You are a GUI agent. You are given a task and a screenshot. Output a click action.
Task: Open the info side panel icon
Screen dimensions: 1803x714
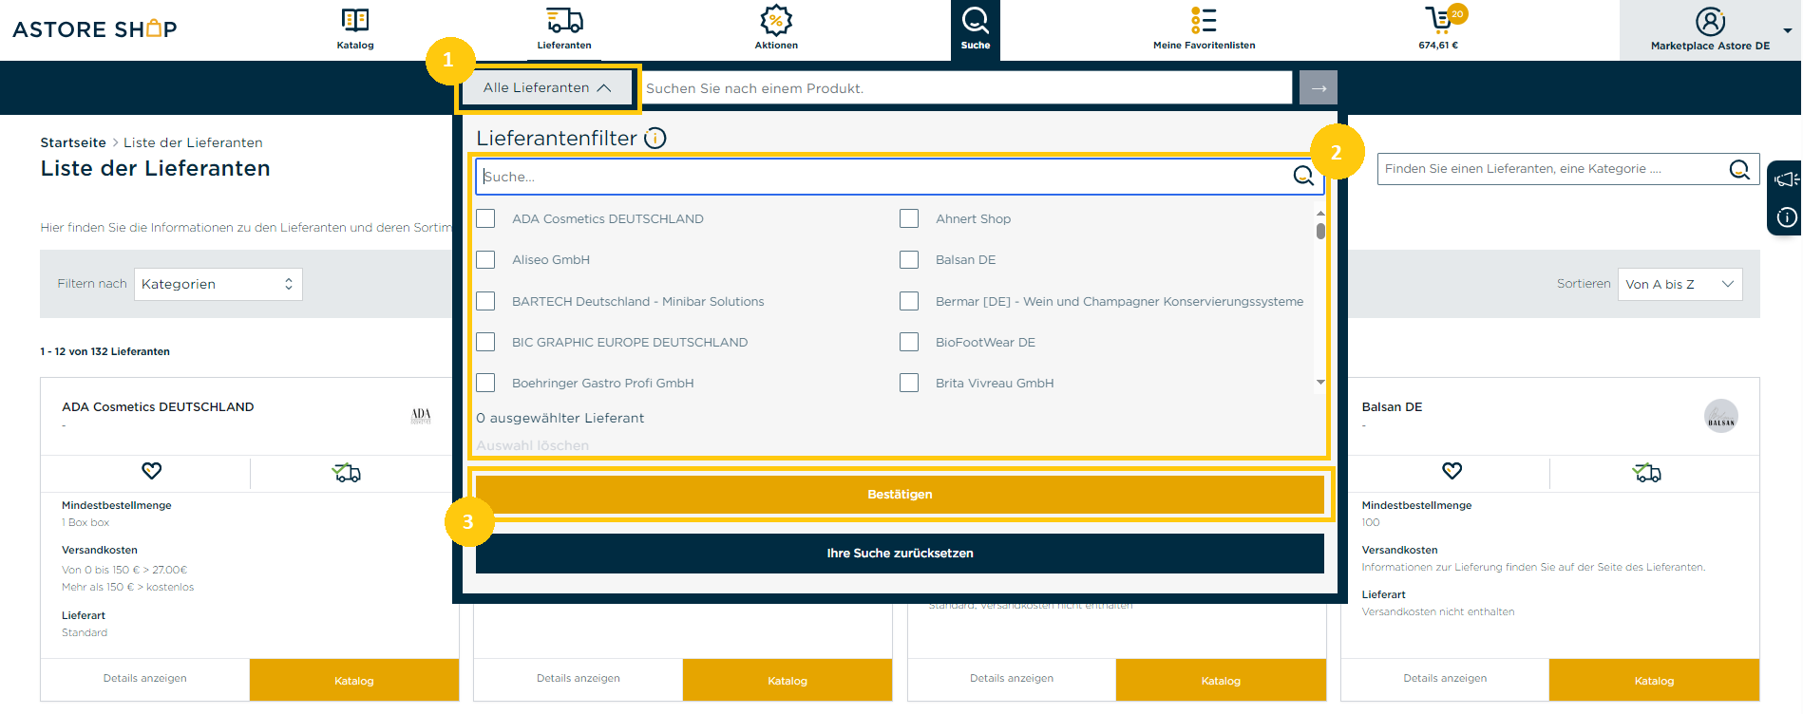pos(1787,217)
